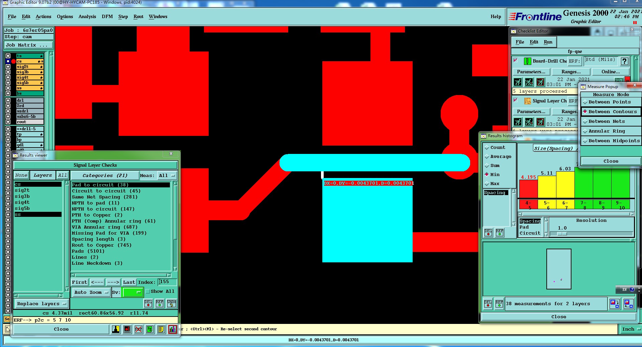Toggle the Signal Layer Check checkbox

click(x=516, y=100)
